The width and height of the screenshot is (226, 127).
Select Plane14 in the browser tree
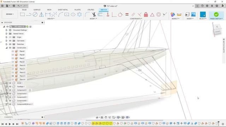point(22,79)
